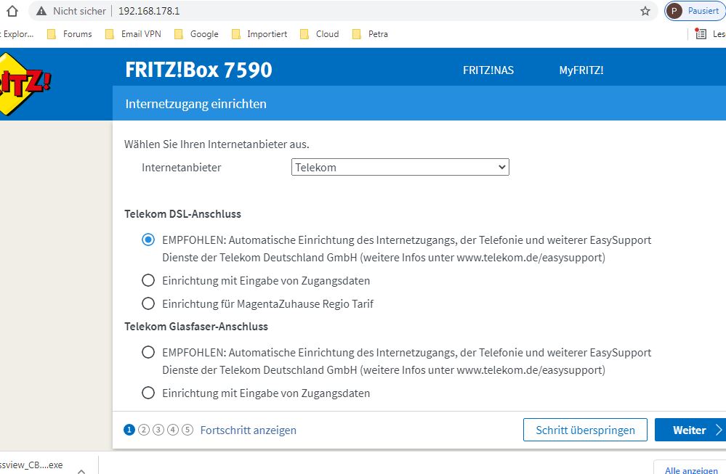Select DSL automatic EasySupport setup radio
726x474 pixels.
148,240
